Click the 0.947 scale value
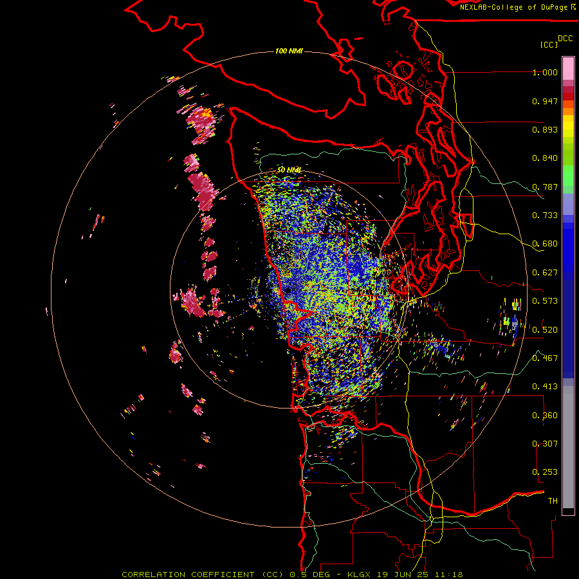 [545, 101]
